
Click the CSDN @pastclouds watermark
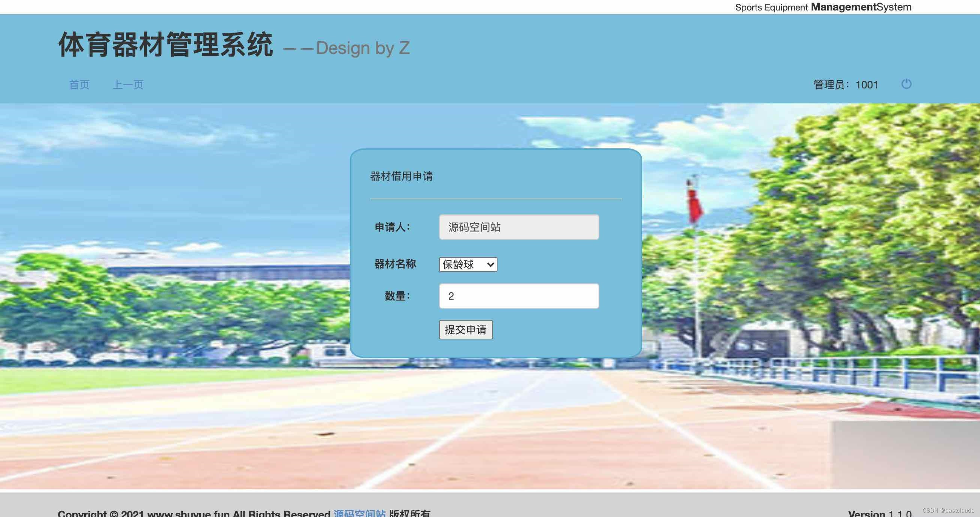pos(948,511)
